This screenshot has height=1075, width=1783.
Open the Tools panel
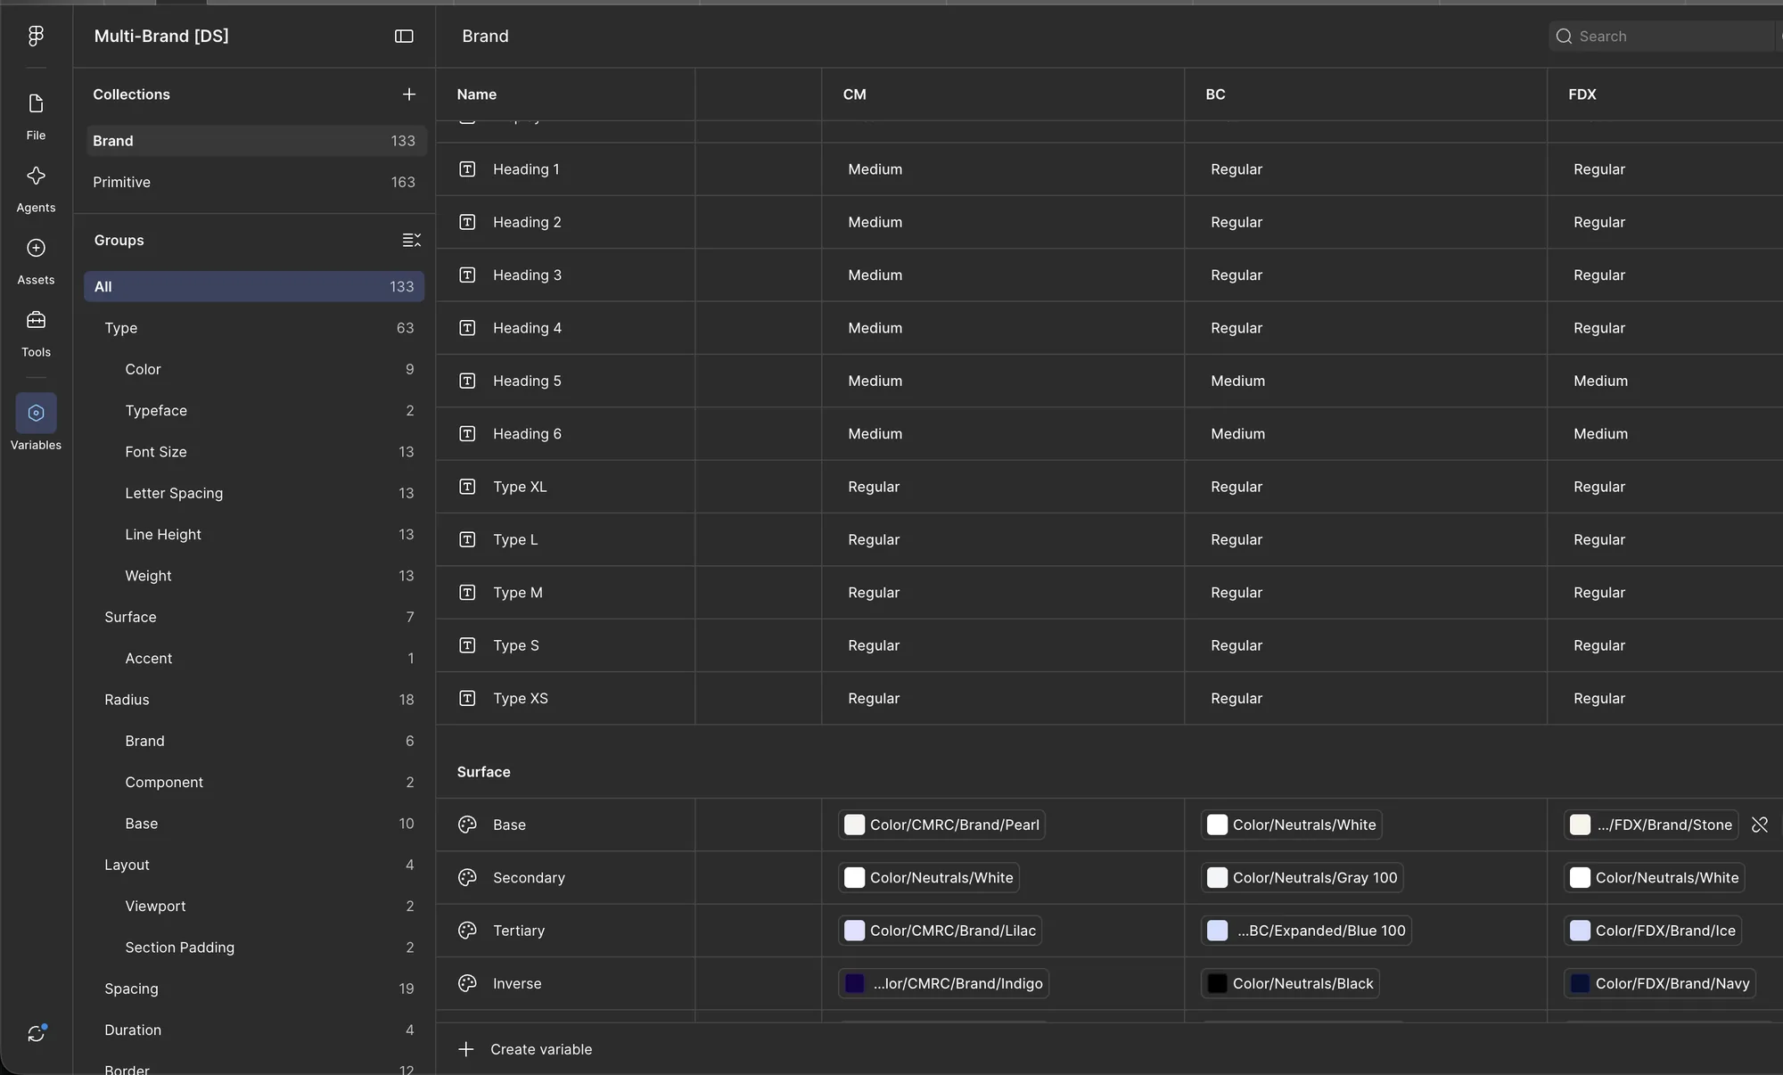point(36,332)
